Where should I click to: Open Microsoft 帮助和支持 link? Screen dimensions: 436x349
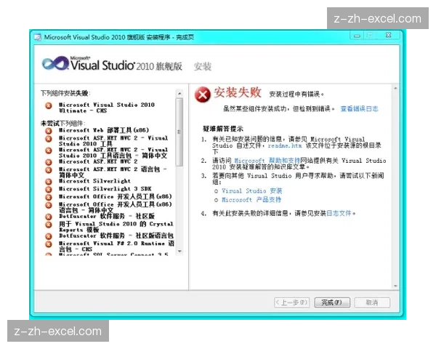267,161
